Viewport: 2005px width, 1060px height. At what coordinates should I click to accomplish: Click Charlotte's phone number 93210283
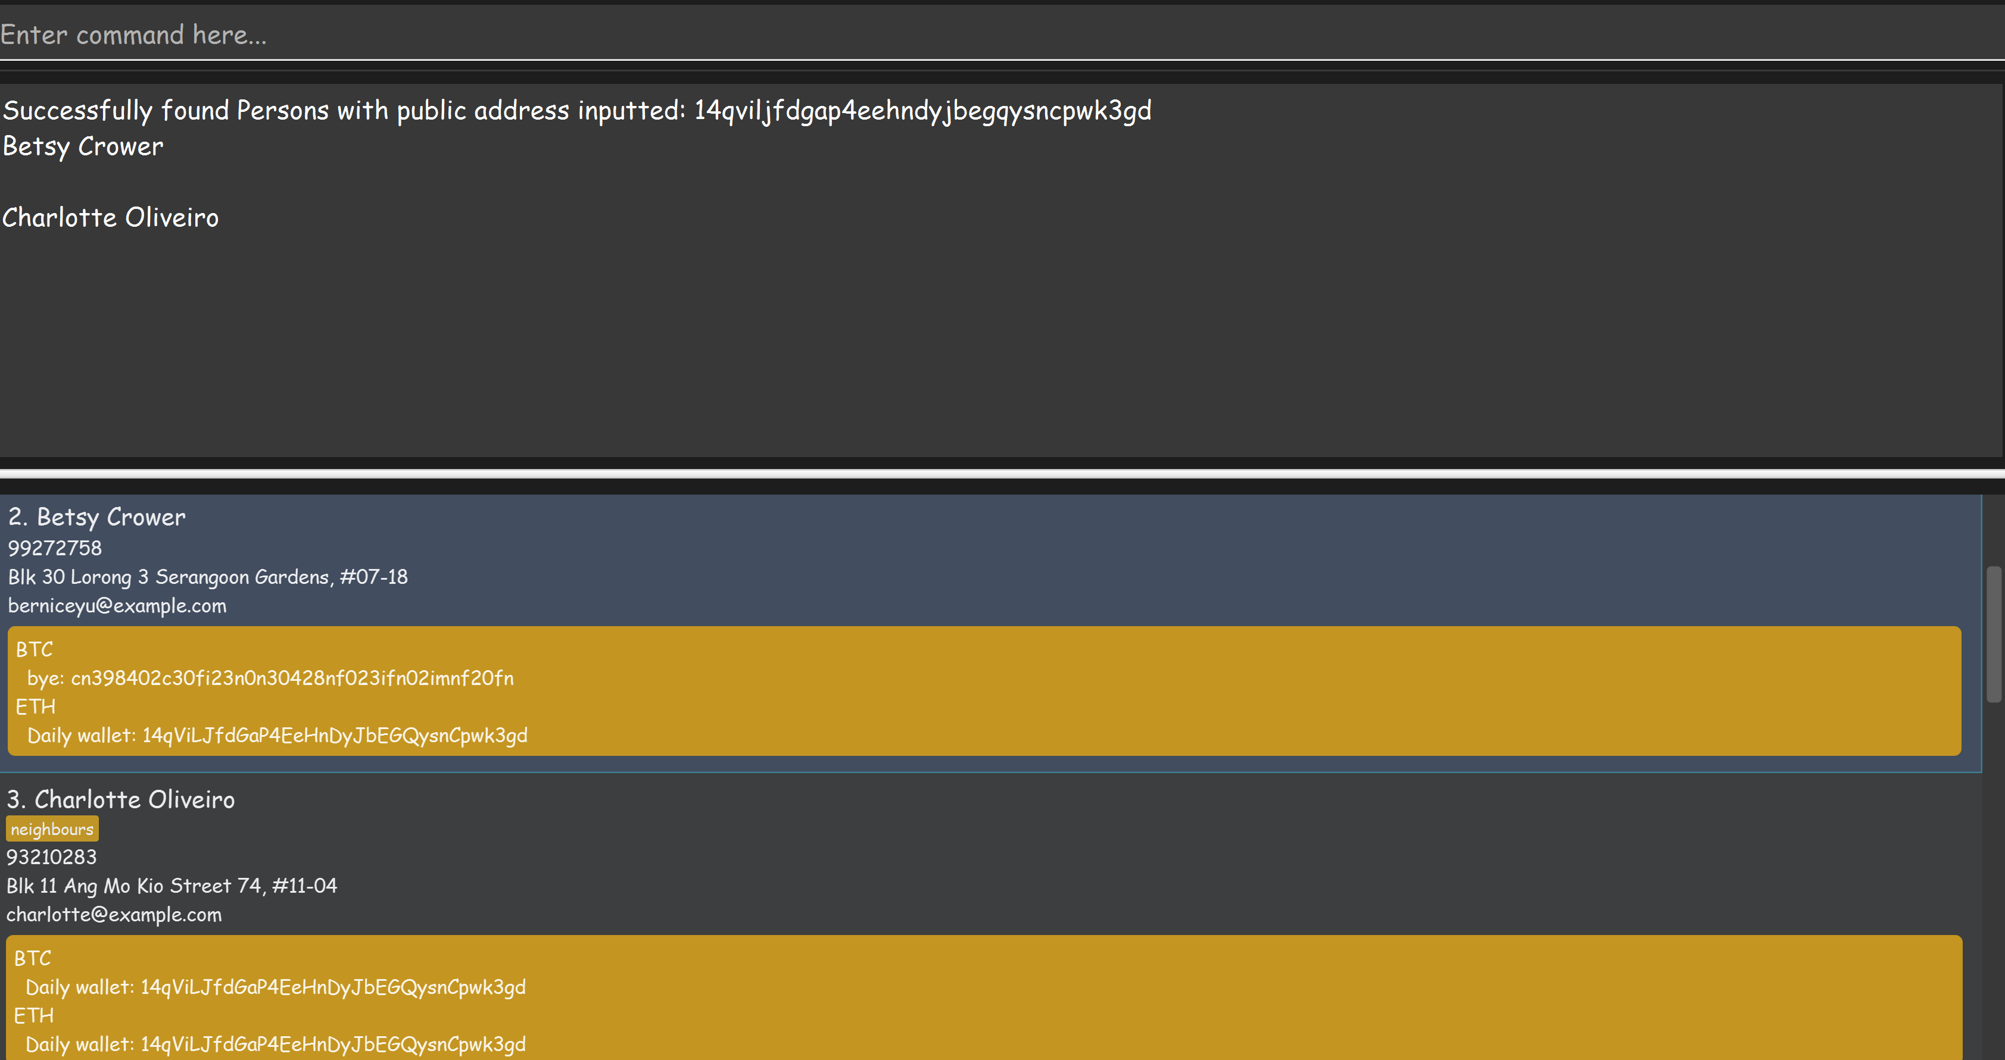tap(52, 857)
